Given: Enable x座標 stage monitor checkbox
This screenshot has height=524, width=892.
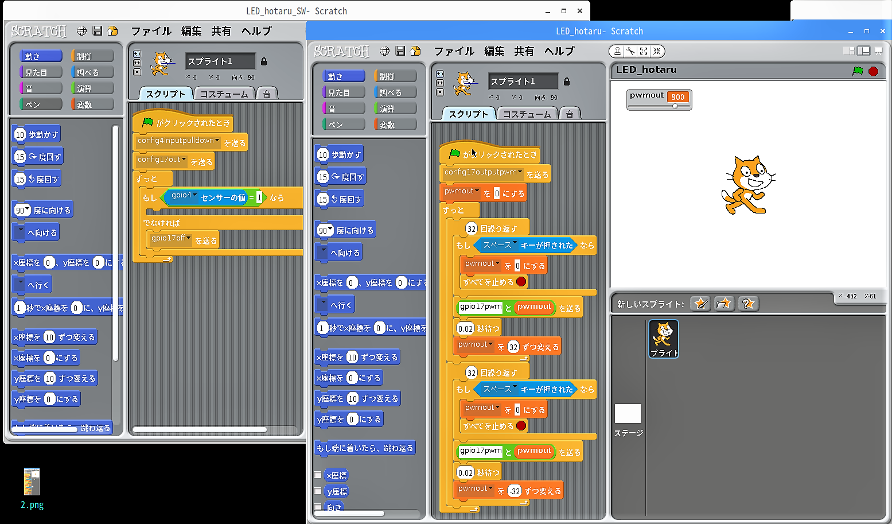Looking at the screenshot, I should 318,475.
